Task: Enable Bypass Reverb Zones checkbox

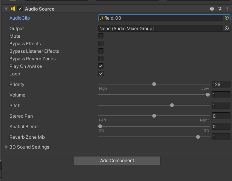Action: 101,58
